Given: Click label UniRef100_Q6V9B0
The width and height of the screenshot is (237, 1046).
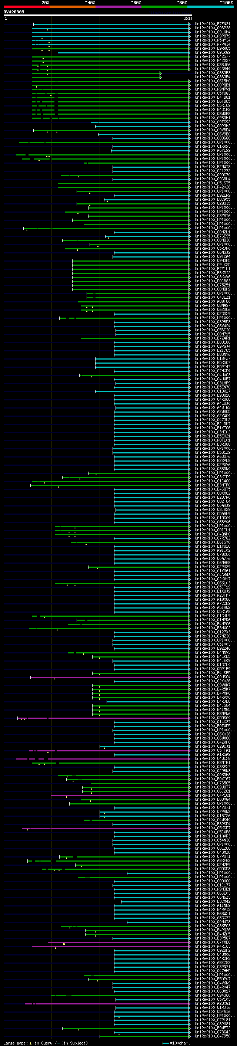Looking at the screenshot, I should (x=213, y=134).
